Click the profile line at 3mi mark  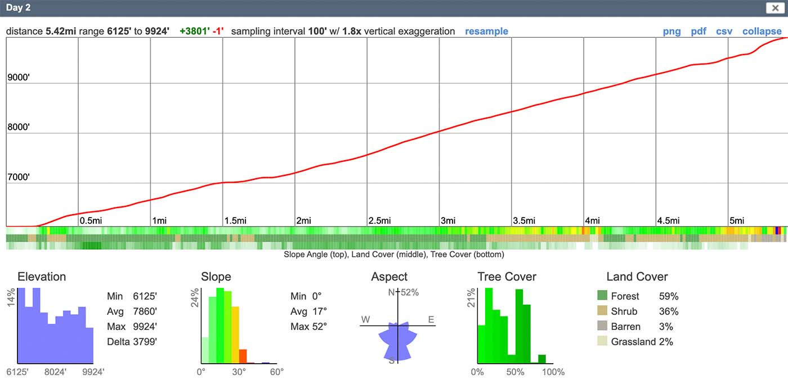coord(440,132)
